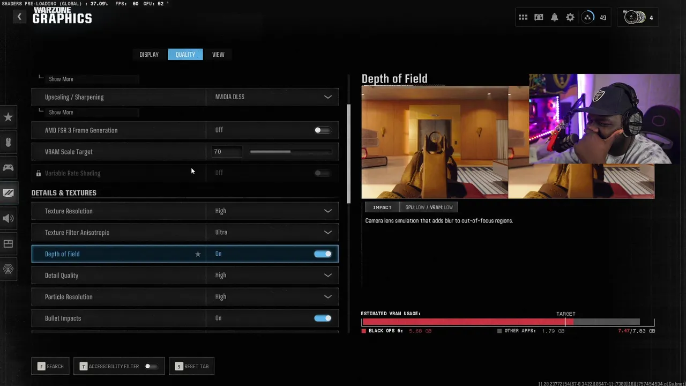This screenshot has width=686, height=386.
Task: Click the Details & Textures heading
Action: [64, 193]
